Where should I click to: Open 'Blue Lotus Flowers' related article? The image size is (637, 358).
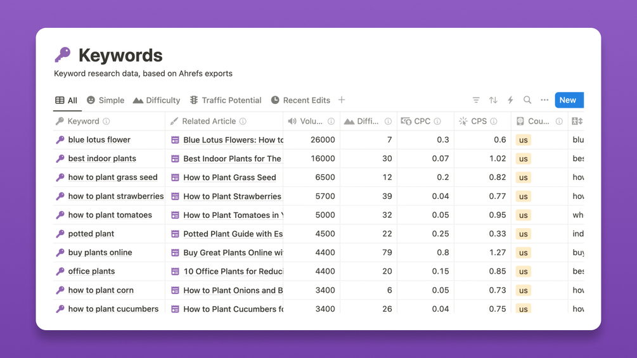[233, 139]
